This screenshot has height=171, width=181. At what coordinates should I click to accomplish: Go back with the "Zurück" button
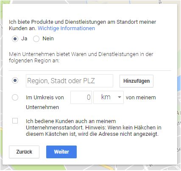(24, 152)
